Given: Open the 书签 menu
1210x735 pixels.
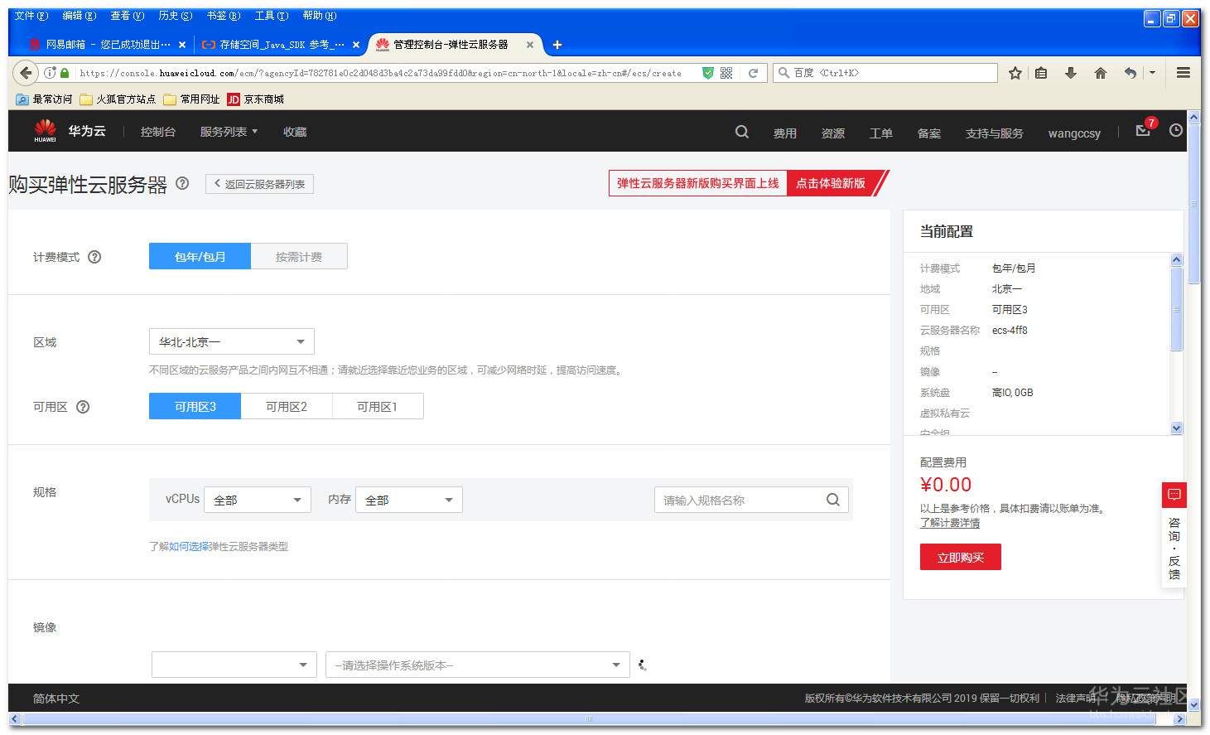Looking at the screenshot, I should pos(224,16).
